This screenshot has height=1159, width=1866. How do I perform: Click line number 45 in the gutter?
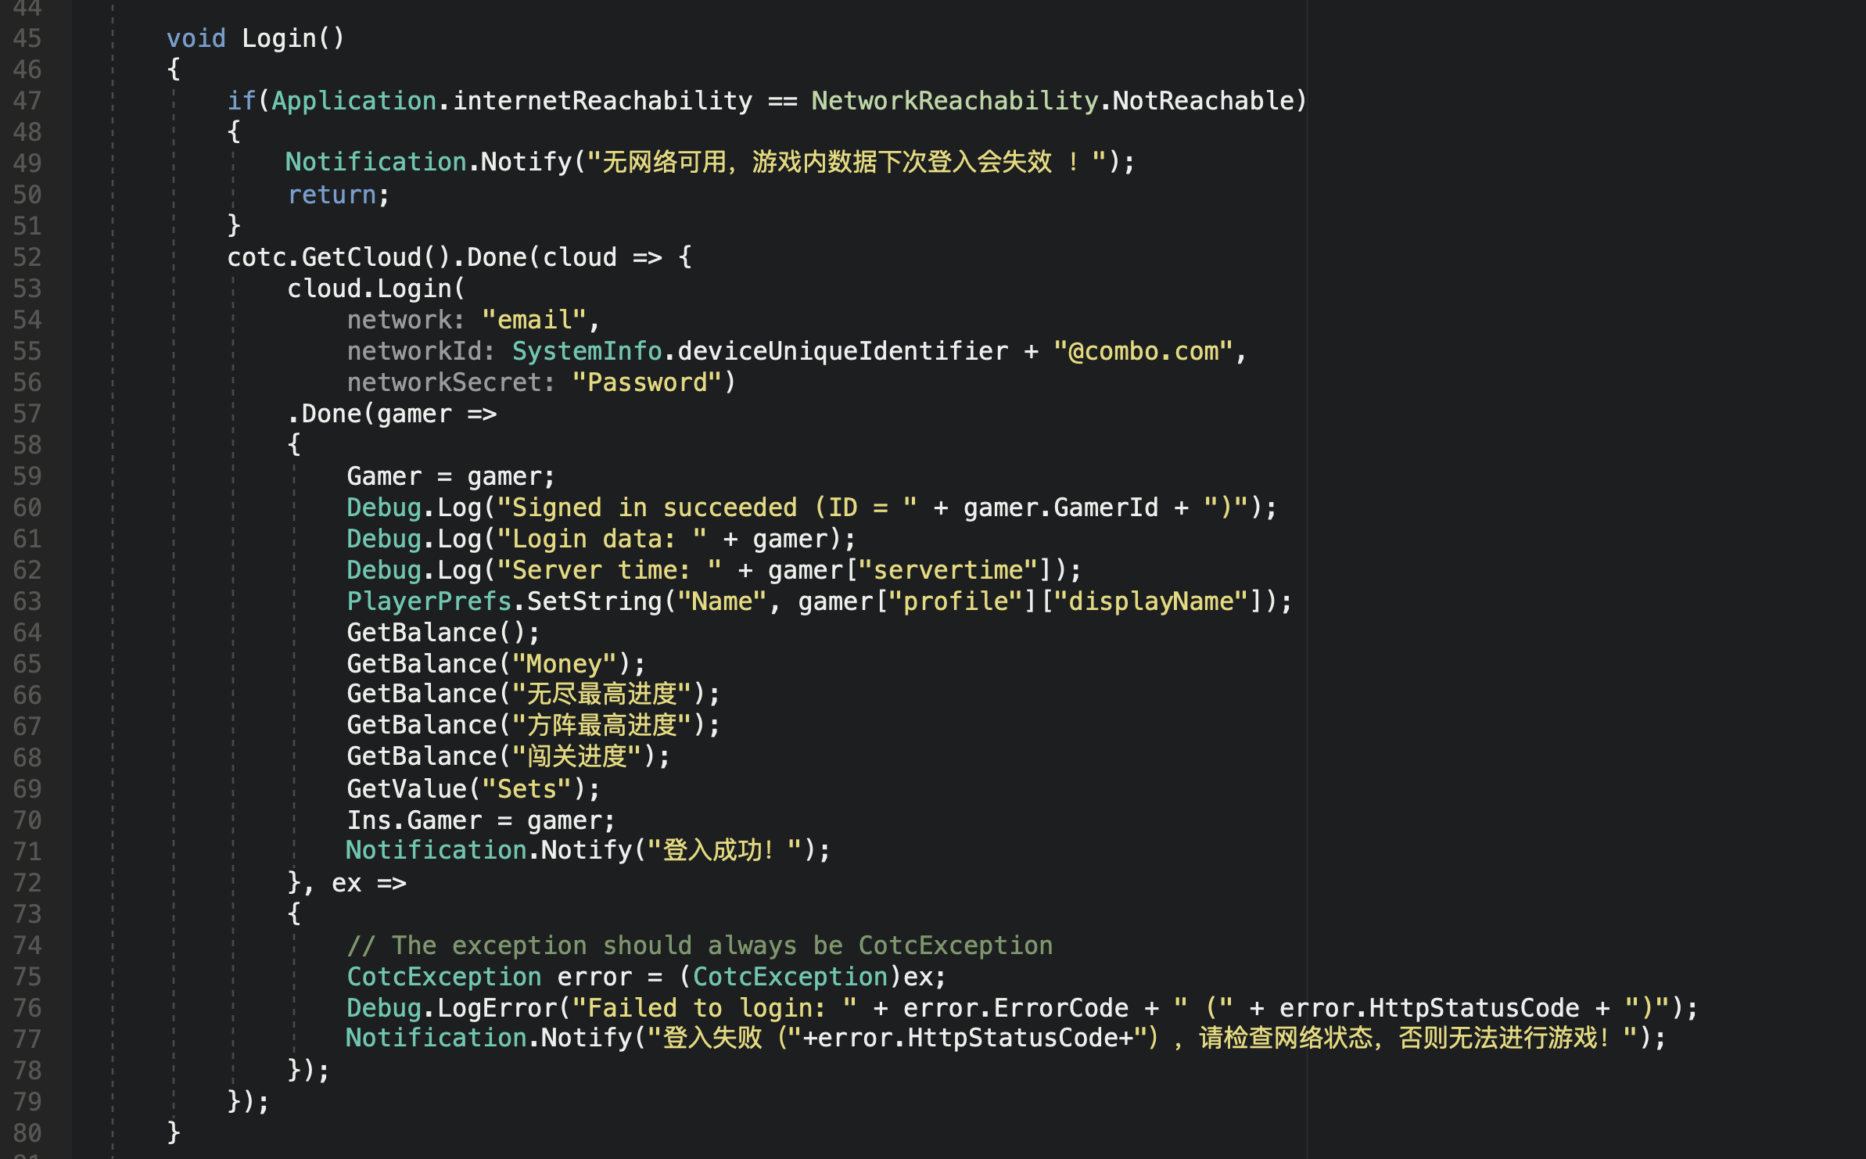27,38
